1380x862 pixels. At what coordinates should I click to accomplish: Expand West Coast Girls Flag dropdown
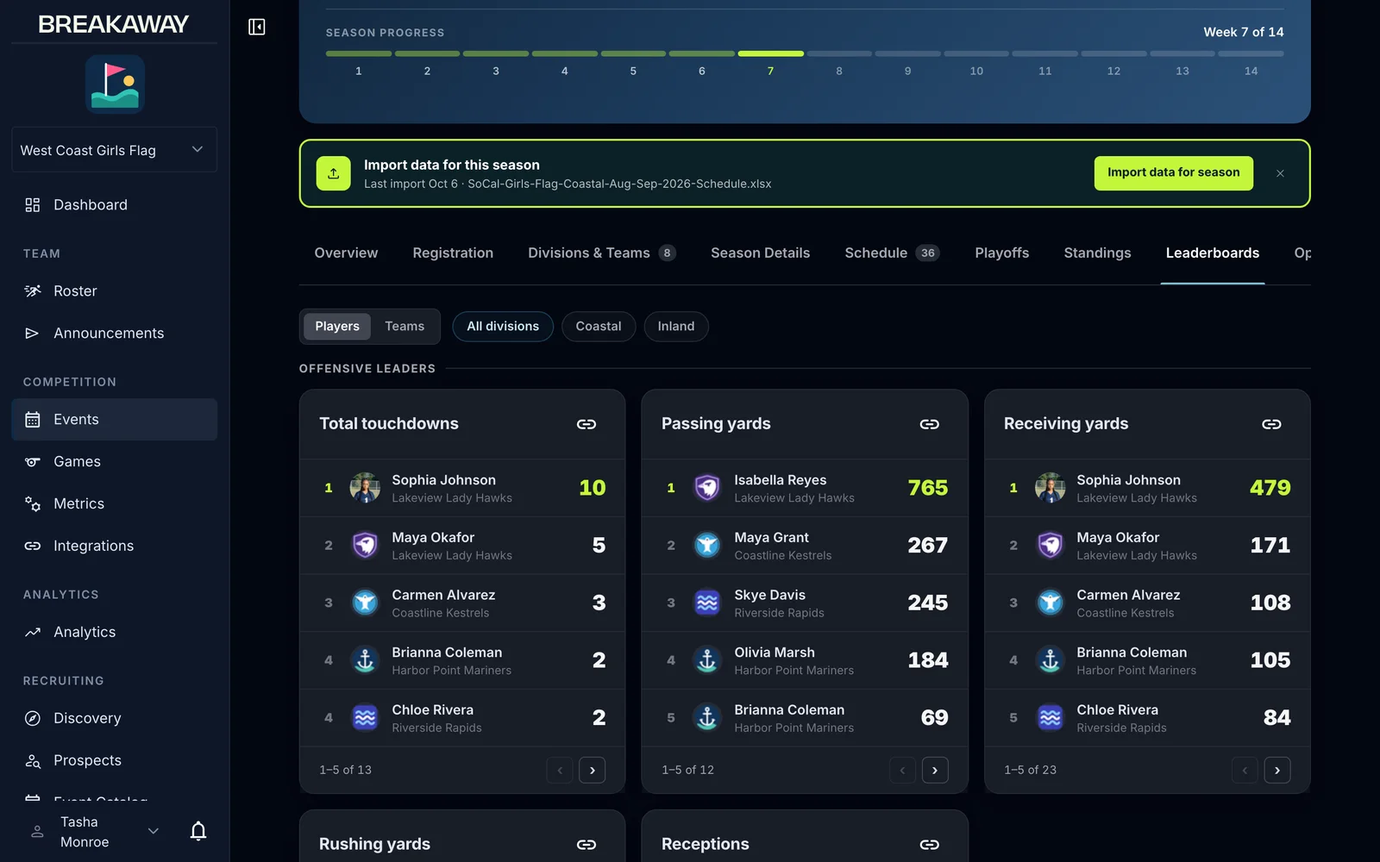[115, 150]
